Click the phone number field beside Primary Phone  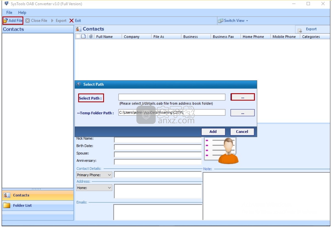(158, 175)
